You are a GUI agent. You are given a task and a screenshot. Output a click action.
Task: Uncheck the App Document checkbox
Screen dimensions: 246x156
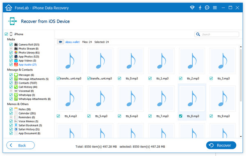11,133
